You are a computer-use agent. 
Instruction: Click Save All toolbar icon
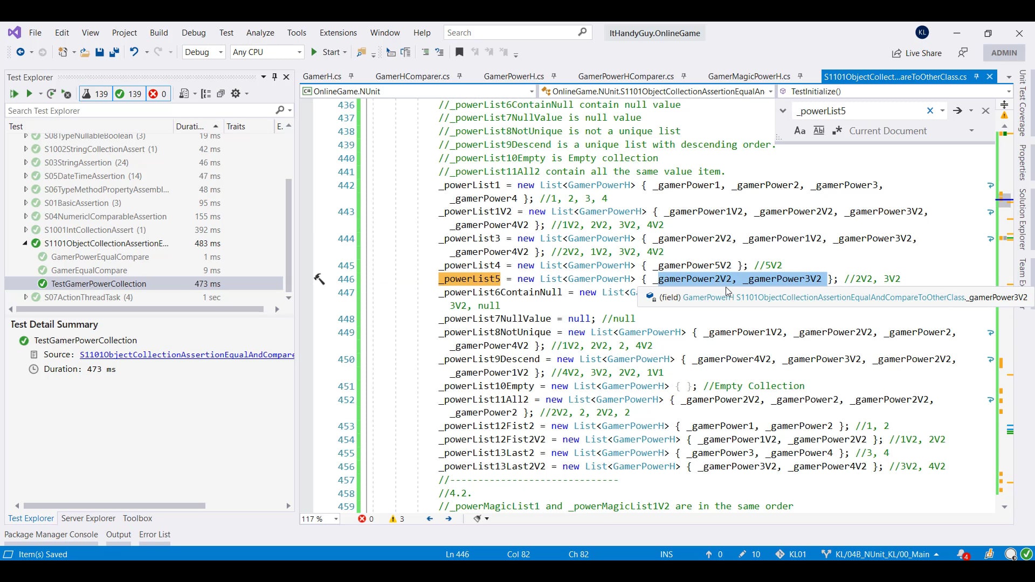(x=114, y=52)
